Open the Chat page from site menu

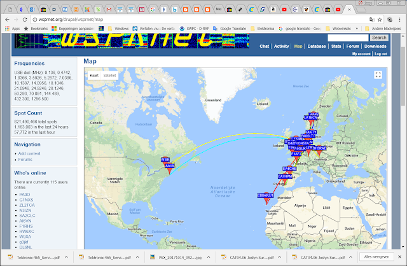click(x=265, y=46)
